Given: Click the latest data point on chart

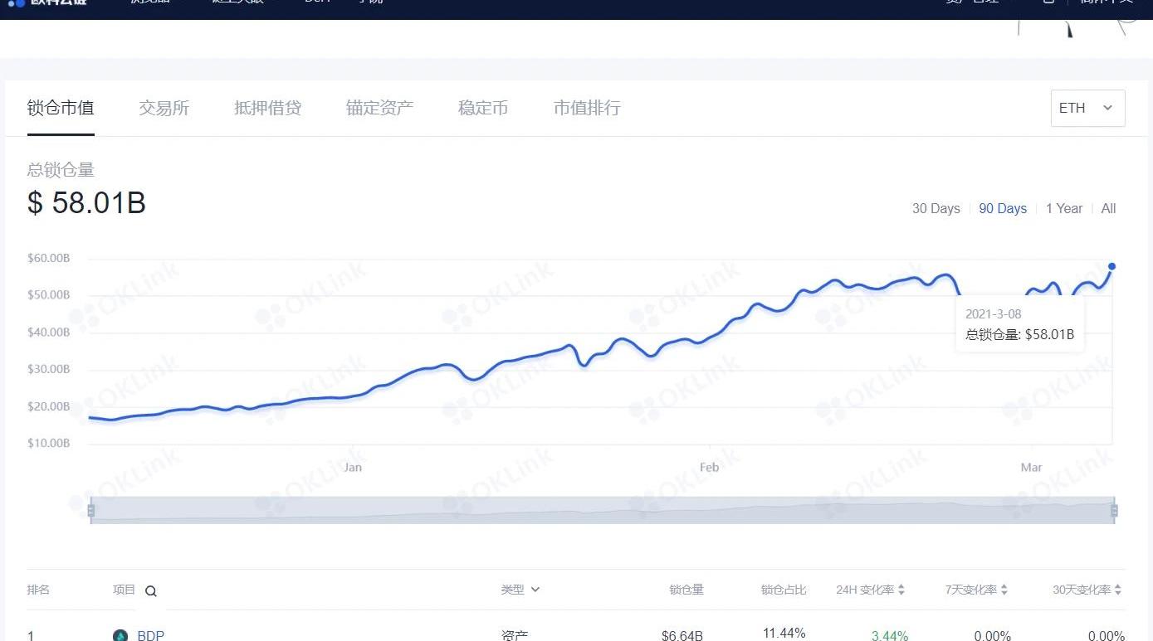Looking at the screenshot, I should (1111, 266).
